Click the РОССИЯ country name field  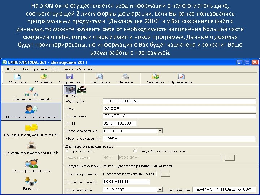click(169, 157)
